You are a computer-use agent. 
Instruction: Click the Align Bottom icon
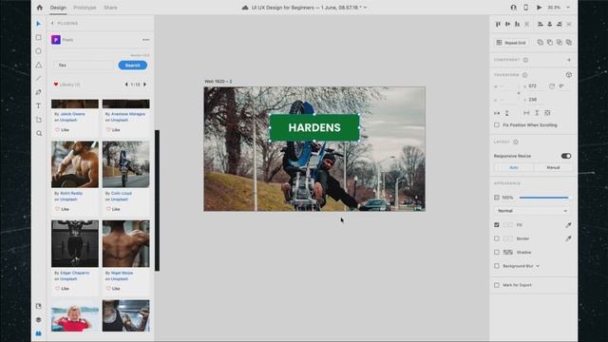click(517, 24)
